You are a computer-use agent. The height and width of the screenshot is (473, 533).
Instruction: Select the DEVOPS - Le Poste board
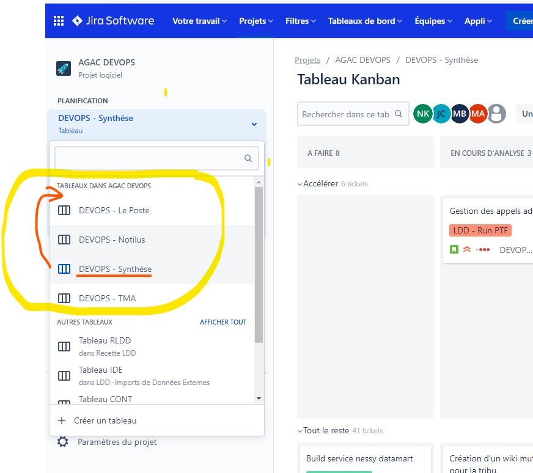pyautogui.click(x=152, y=210)
